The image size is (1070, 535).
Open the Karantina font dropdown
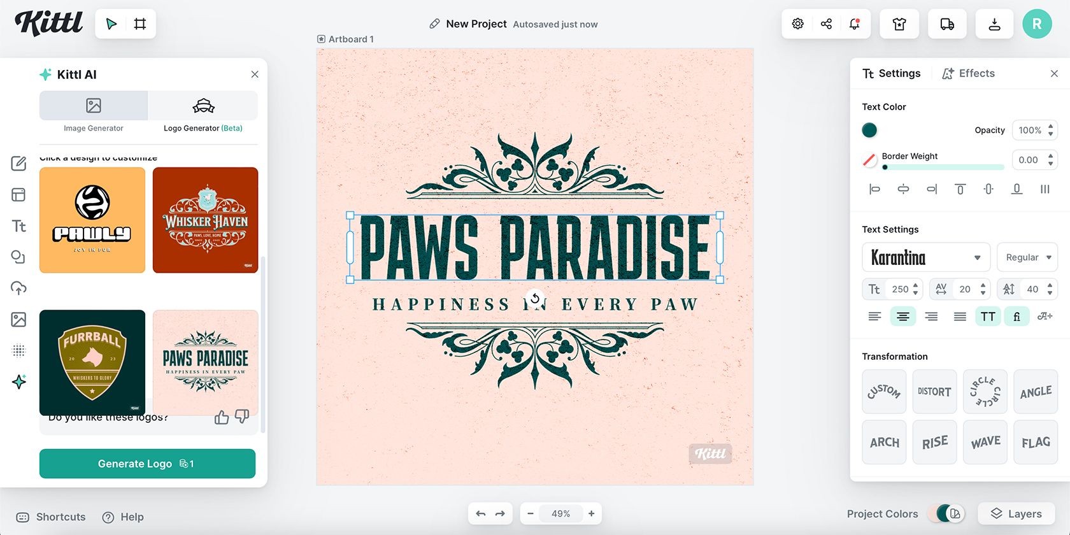click(x=926, y=257)
